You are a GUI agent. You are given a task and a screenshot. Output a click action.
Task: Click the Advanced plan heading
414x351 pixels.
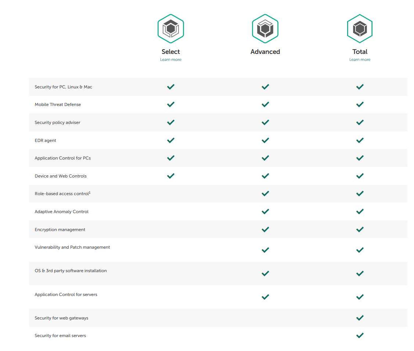(265, 52)
